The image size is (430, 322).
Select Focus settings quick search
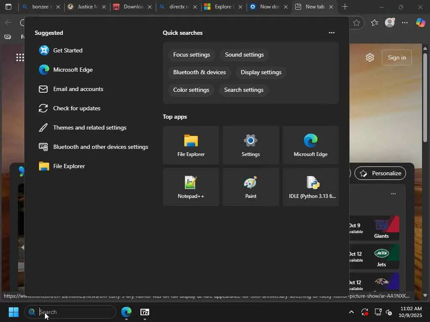pos(191,55)
